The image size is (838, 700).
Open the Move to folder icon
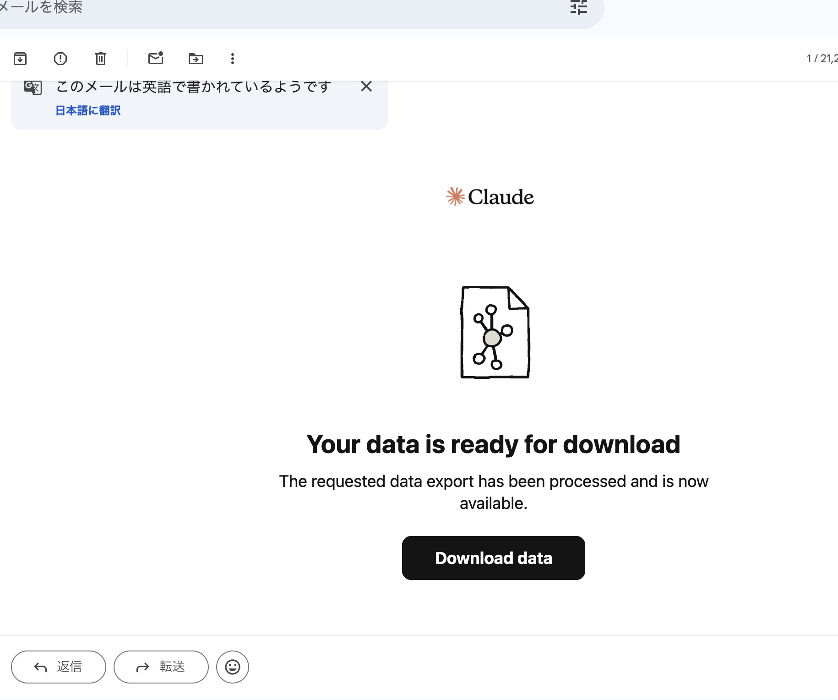pos(196,59)
